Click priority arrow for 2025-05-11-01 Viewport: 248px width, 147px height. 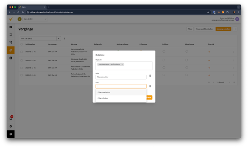pos(209,52)
